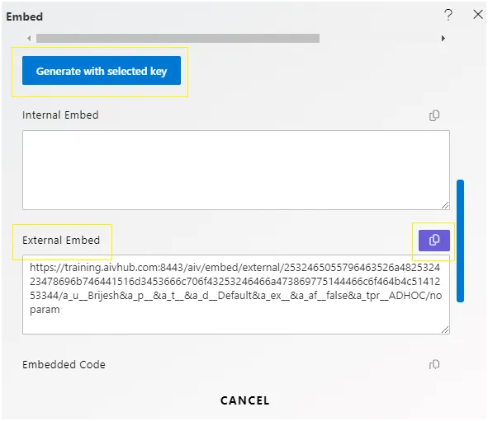Click the External Embed label

[x=61, y=240]
